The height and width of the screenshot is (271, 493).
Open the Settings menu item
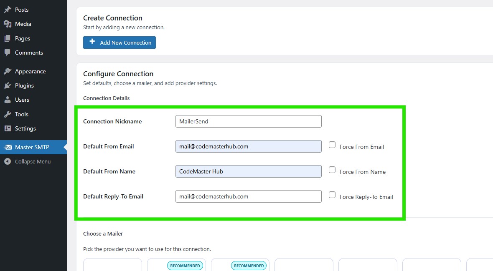(x=25, y=128)
